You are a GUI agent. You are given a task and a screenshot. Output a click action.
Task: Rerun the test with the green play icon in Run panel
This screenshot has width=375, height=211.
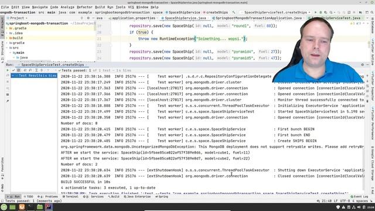[8, 70]
